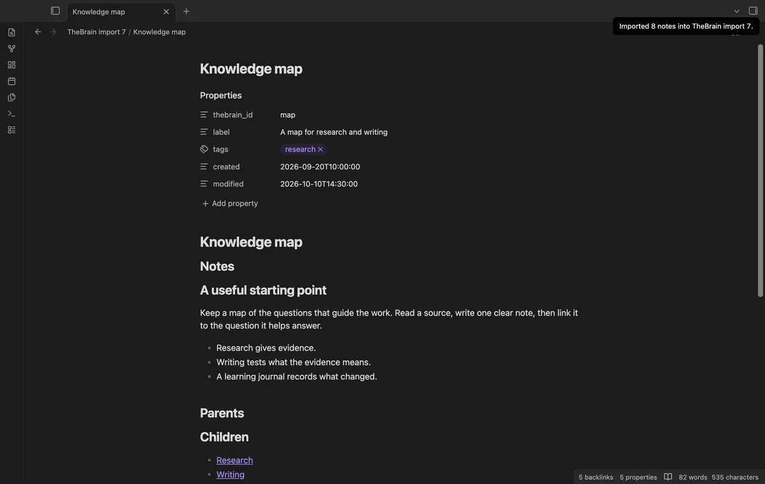Open the Writing link under Children

click(230, 474)
